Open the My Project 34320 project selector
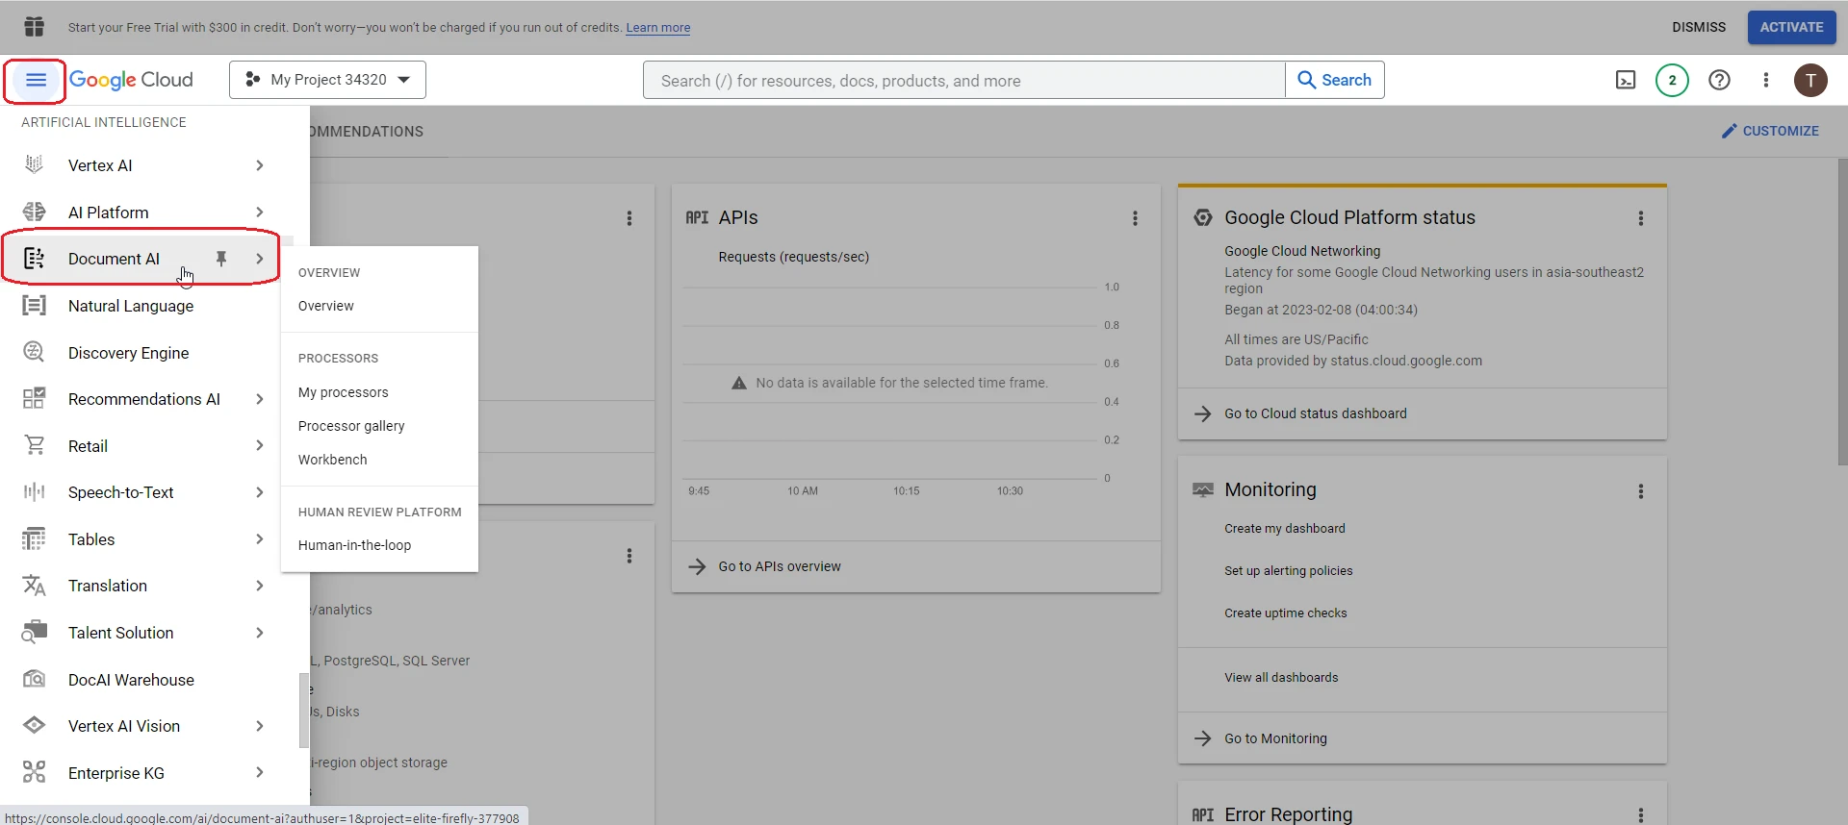This screenshot has height=825, width=1848. [327, 80]
